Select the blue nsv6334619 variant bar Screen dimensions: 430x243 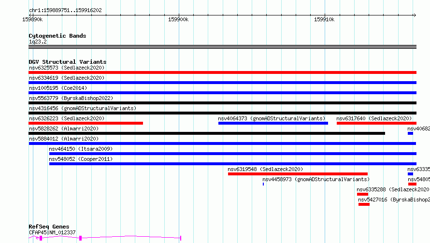[x=222, y=83]
